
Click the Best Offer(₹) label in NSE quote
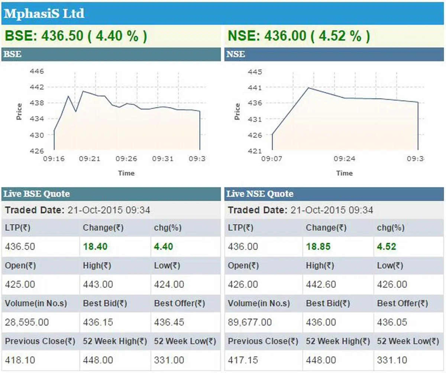coord(403,303)
